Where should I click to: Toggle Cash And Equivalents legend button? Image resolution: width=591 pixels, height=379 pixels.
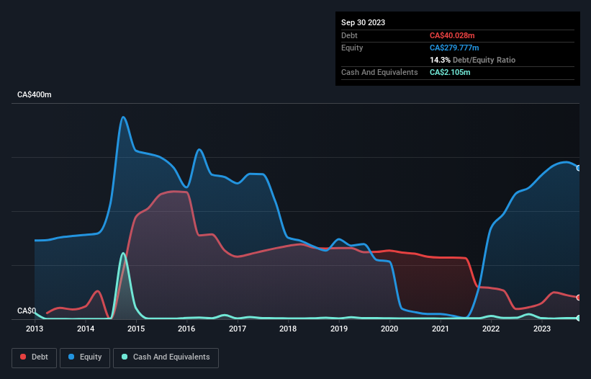coord(166,357)
